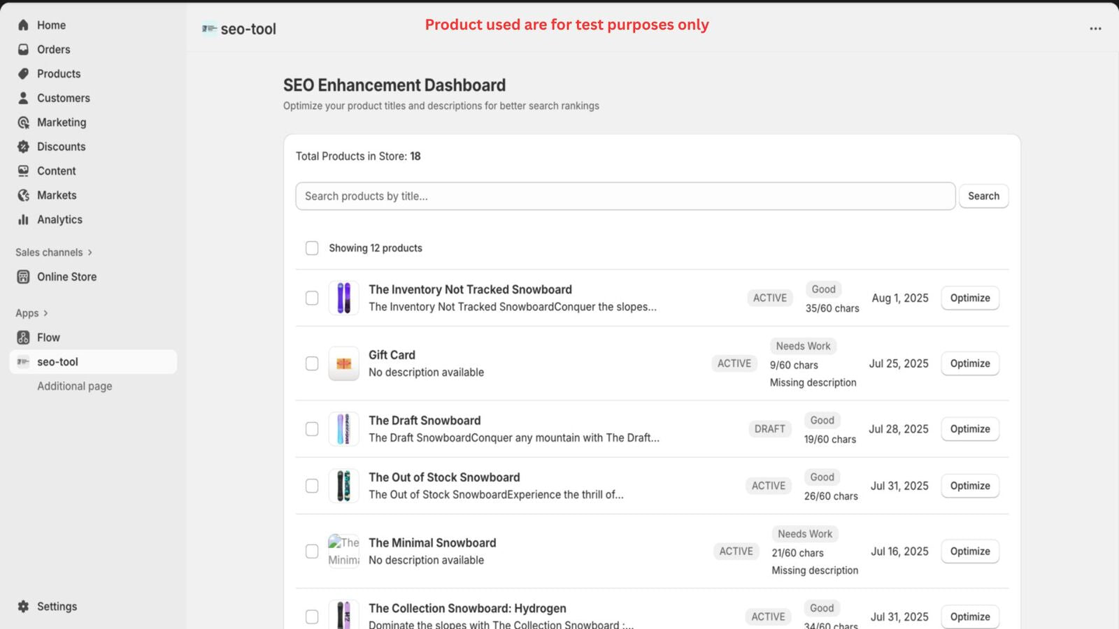Click the Analytics bar-chart icon

(x=23, y=219)
